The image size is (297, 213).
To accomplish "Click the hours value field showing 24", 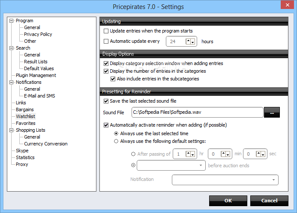I will (176, 41).
